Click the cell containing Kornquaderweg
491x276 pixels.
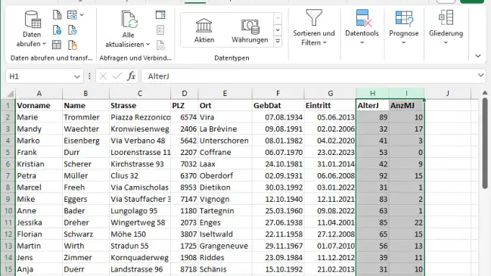140,258
